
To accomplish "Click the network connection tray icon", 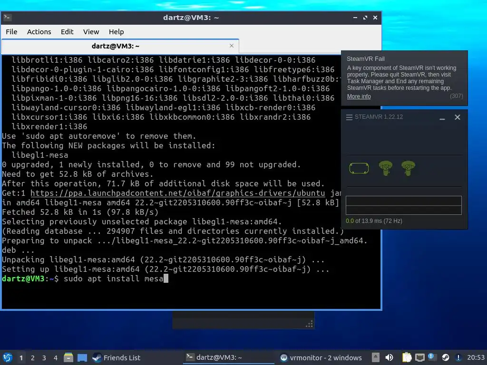I will pyautogui.click(x=419, y=358).
